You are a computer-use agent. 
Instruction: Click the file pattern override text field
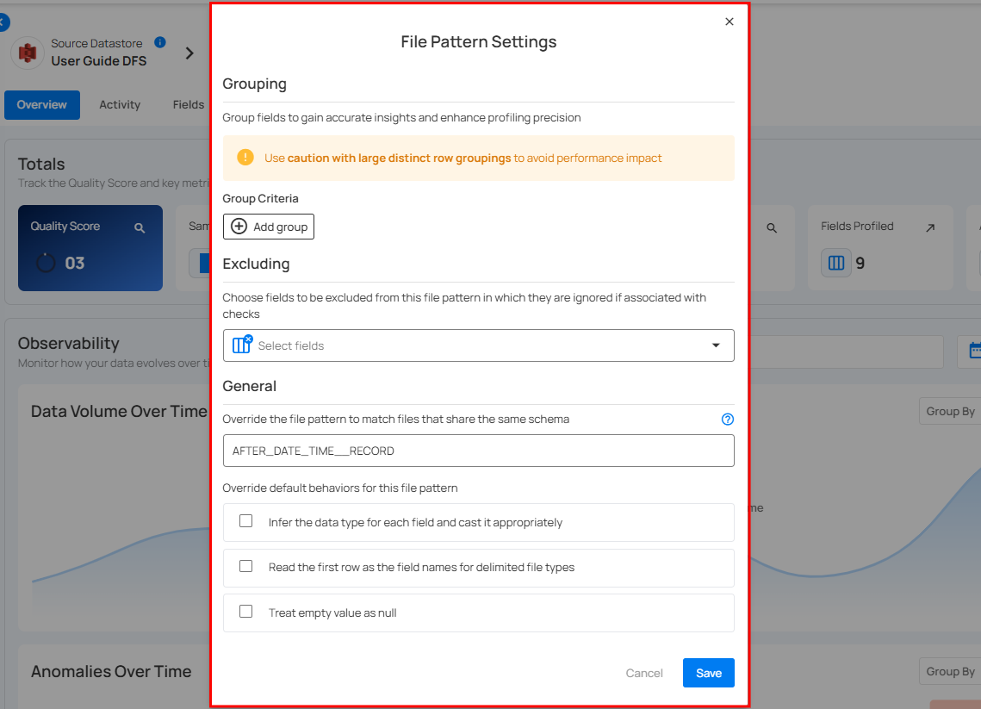point(478,451)
